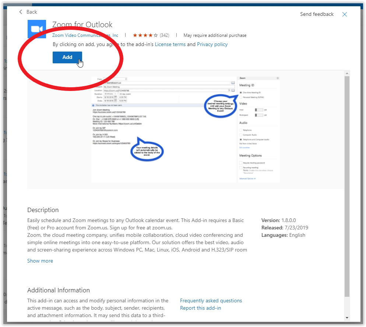Click the Additional Information heading

[59, 290]
